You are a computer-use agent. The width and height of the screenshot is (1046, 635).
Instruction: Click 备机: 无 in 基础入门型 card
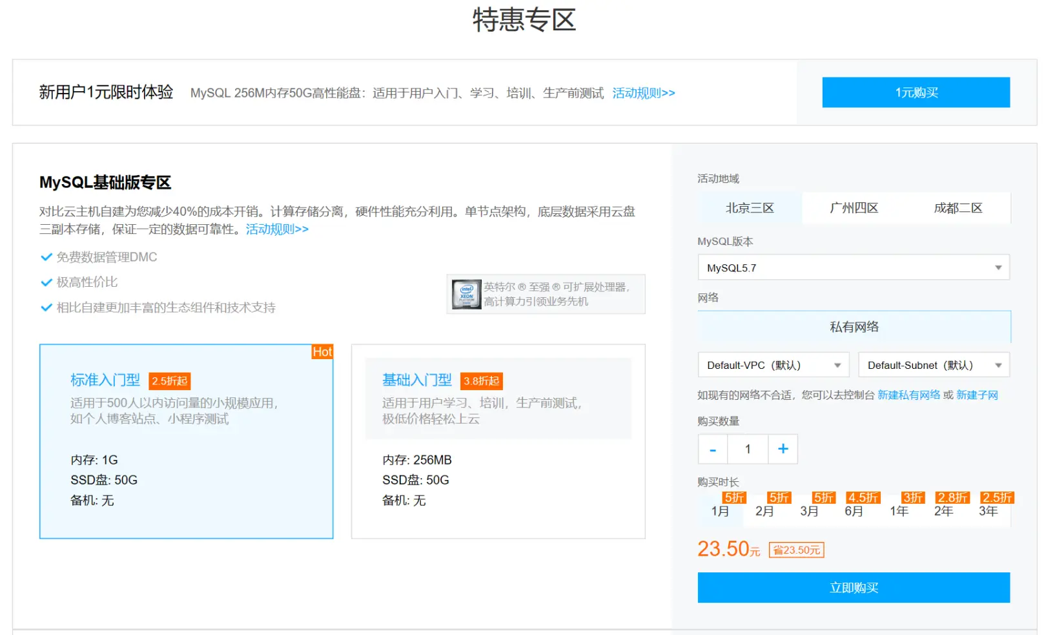(404, 501)
